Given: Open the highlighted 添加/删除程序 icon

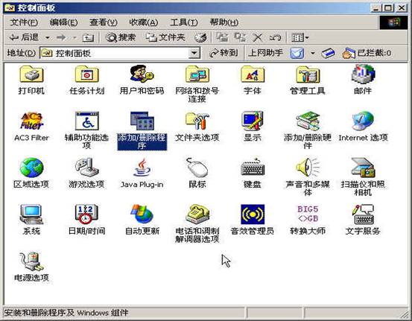Looking at the screenshot, I should [142, 121].
